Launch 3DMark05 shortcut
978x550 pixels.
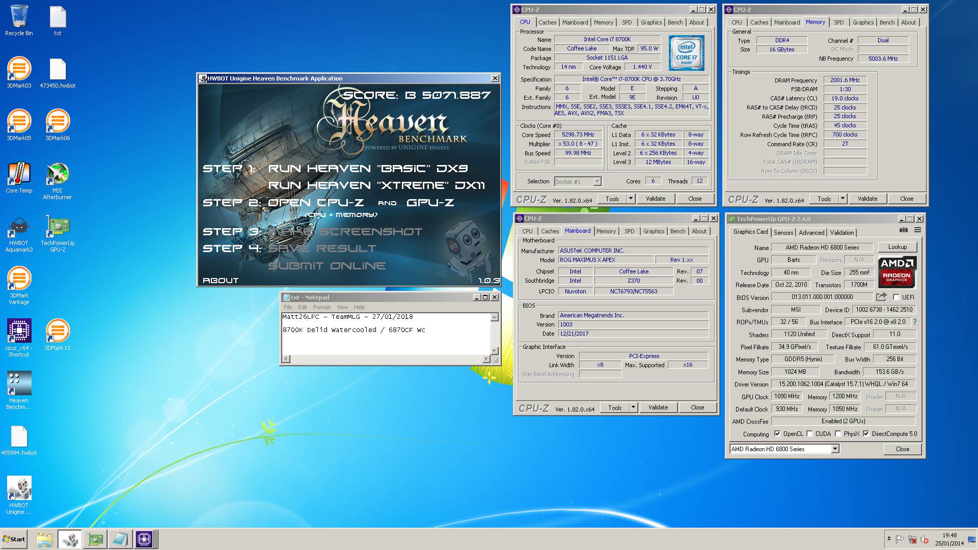click(19, 125)
